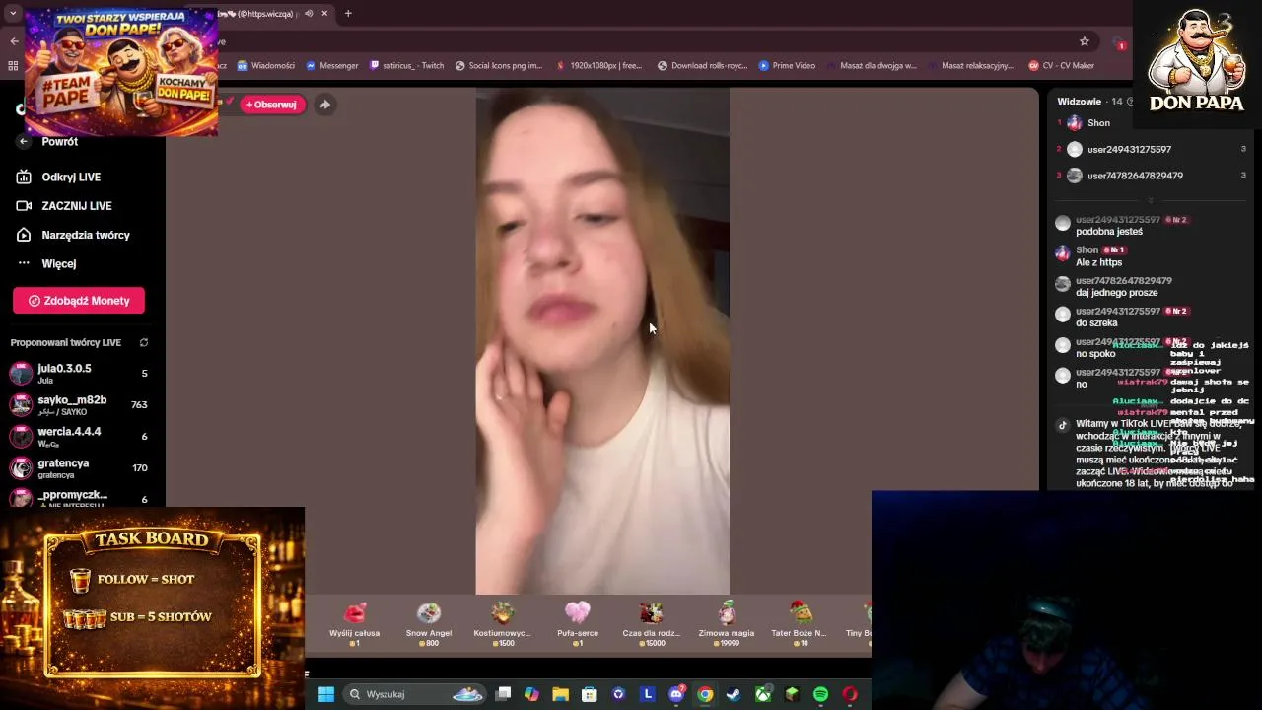The height and width of the screenshot is (710, 1262).
Task: Send the Snow Angel gift
Action: [429, 624]
